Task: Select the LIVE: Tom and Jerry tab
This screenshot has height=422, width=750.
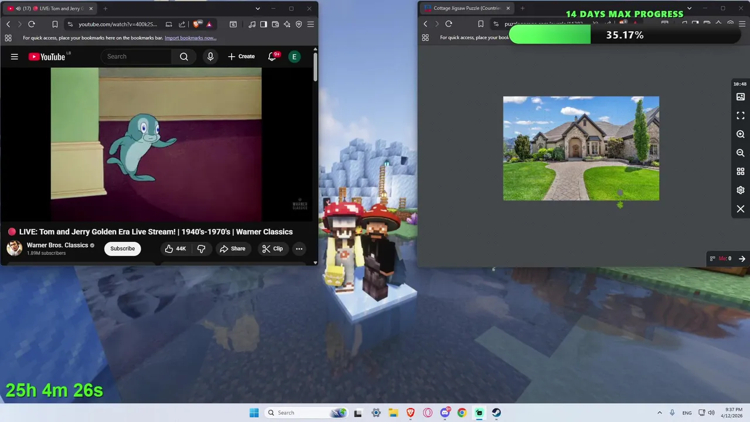Action: 49,8
